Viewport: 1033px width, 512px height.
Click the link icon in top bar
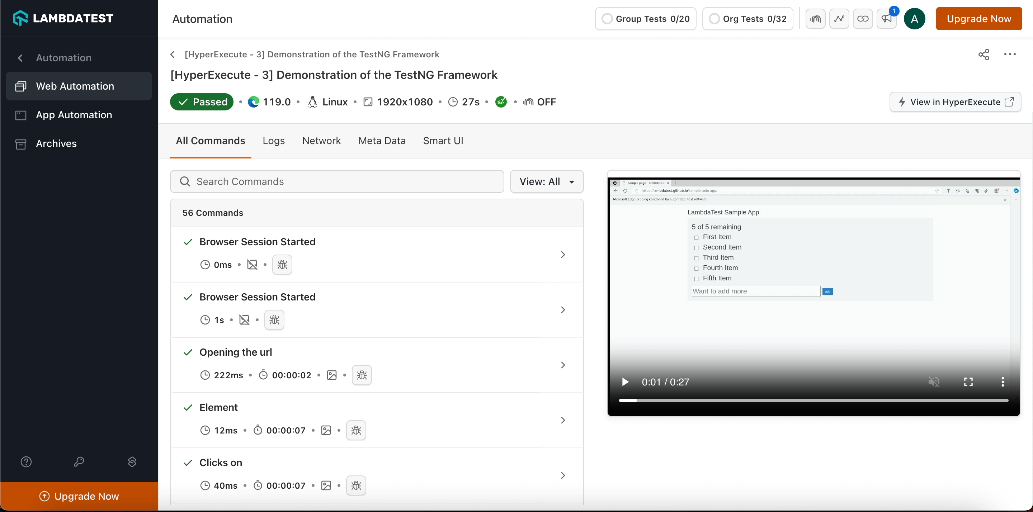click(863, 19)
